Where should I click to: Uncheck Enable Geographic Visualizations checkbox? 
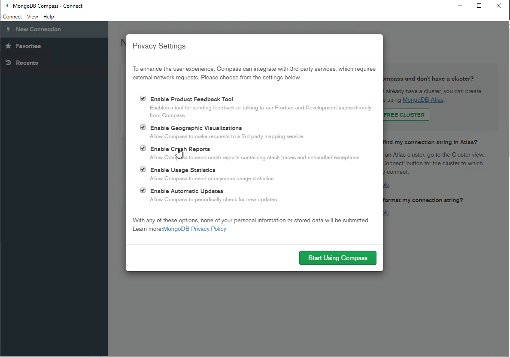[x=143, y=127]
